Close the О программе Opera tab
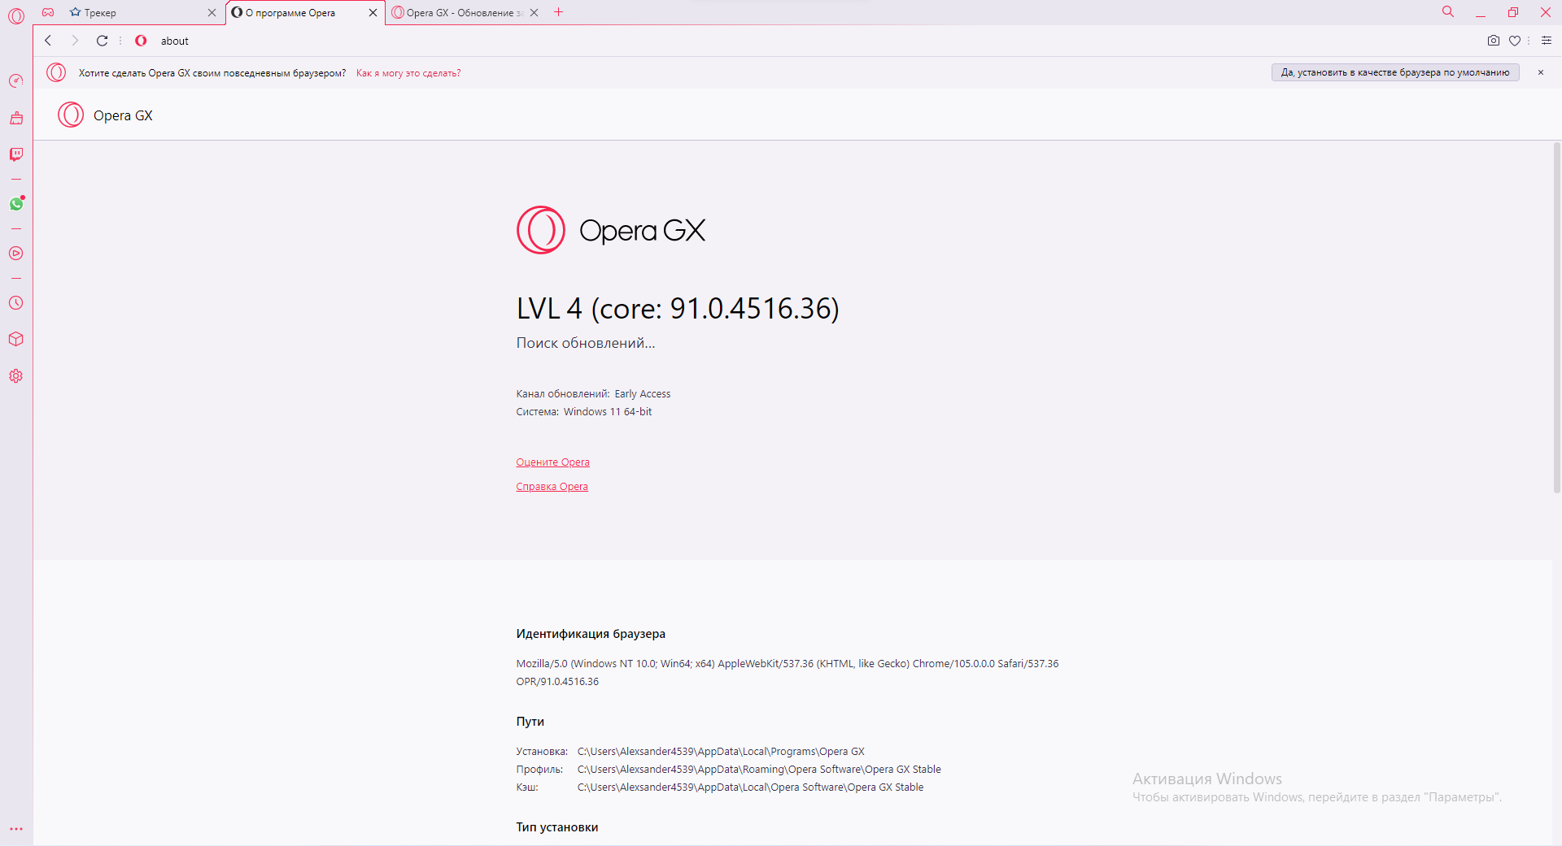The height and width of the screenshot is (846, 1562). (x=373, y=12)
